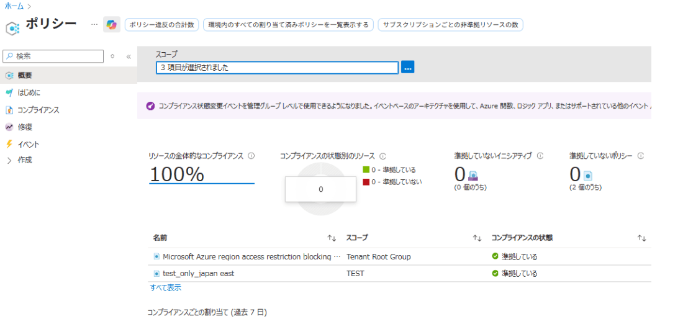Click the info icon beside コンプライアンスの状態別のリソース
Image resolution: width=688 pixels, height=319 pixels.
[x=382, y=156]
